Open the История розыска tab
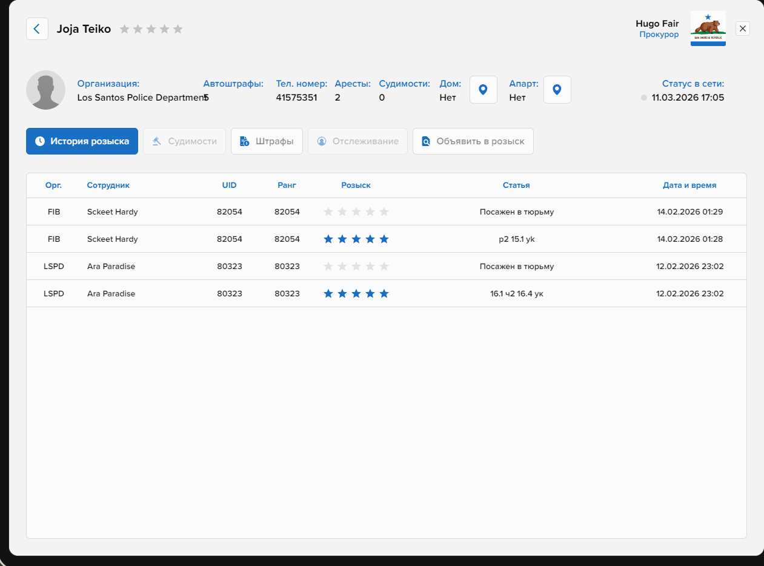The height and width of the screenshot is (566, 764). click(82, 141)
